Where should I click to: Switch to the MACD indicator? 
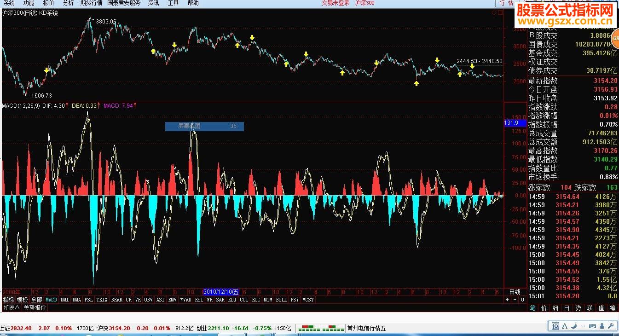[x=51, y=300]
